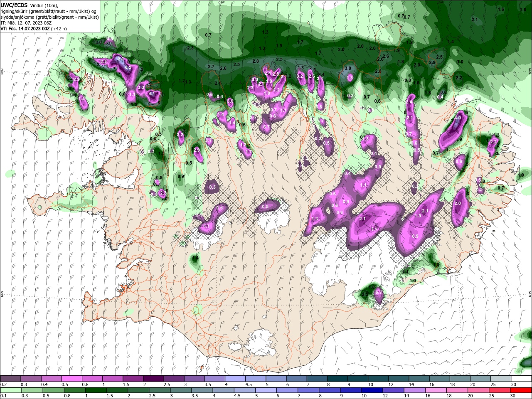Click the '0.1' label starting the rain scale

click(3, 396)
